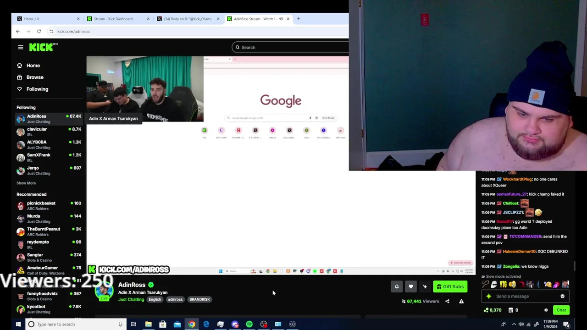Expand Show More followed channels
Screen dimensions: 587x330
(26, 183)
